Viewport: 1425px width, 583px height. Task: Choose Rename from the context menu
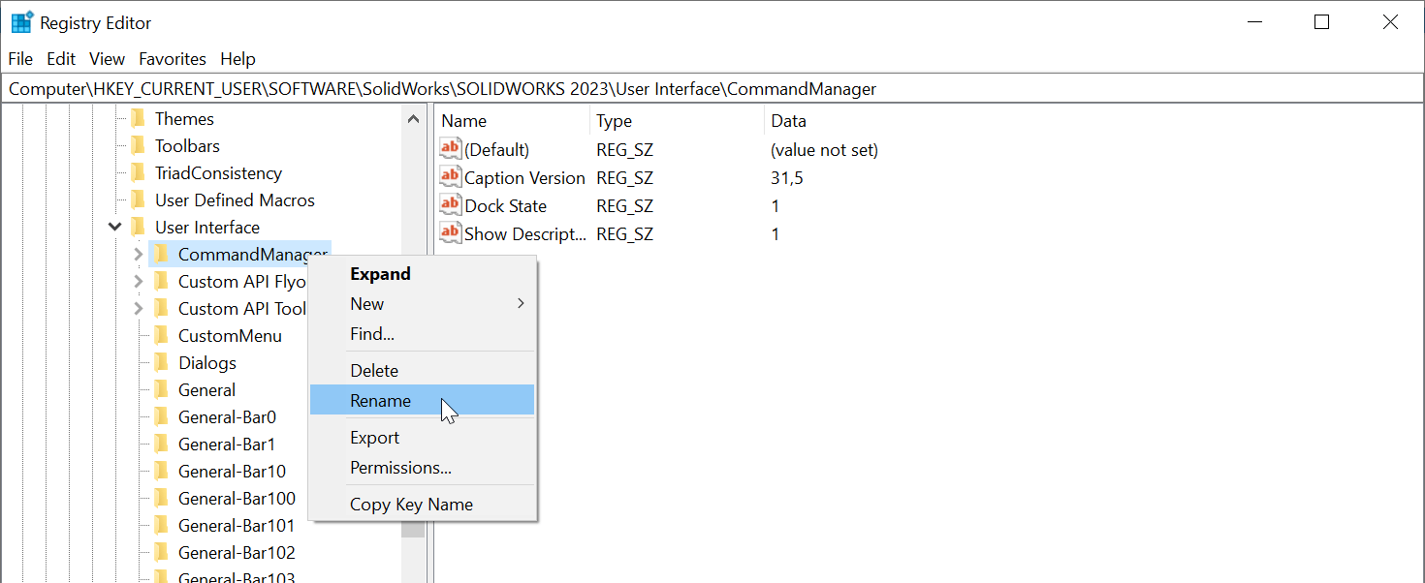(422, 401)
